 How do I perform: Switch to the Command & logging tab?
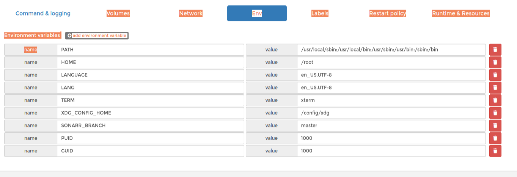tap(43, 13)
